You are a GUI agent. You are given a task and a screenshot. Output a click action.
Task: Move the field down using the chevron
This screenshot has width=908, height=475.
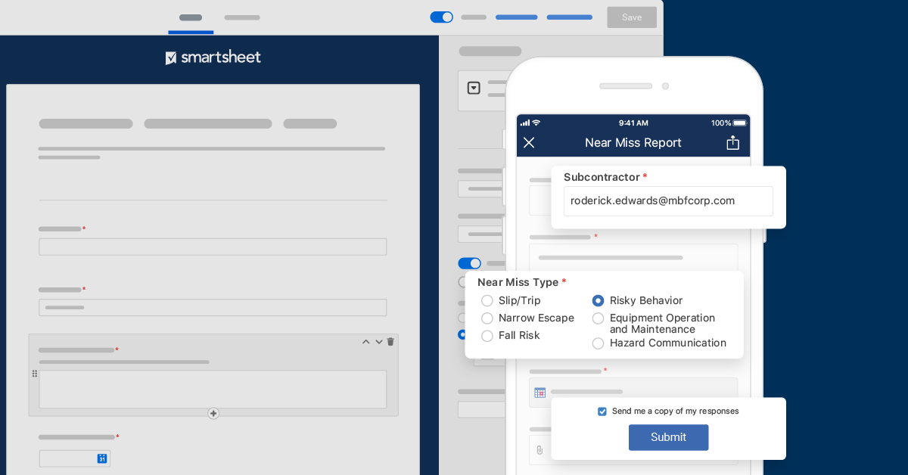(378, 342)
